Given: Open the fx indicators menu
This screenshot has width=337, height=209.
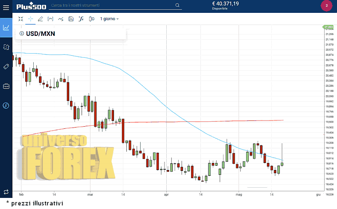Looking at the screenshot, I should [x=81, y=19].
